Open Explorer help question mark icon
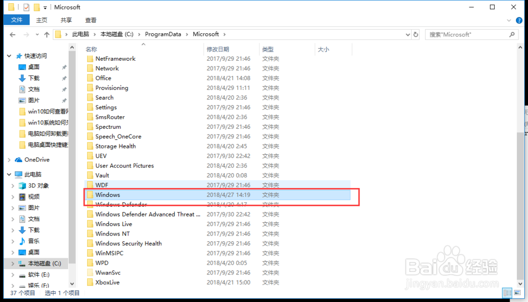Screen dimensions: 528x302 519,21
